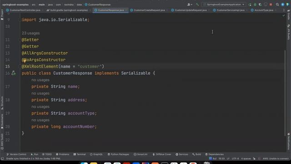The width and height of the screenshot is (291, 164).
Task: Click UTF-8 encoding in status bar
Action: (235, 159)
